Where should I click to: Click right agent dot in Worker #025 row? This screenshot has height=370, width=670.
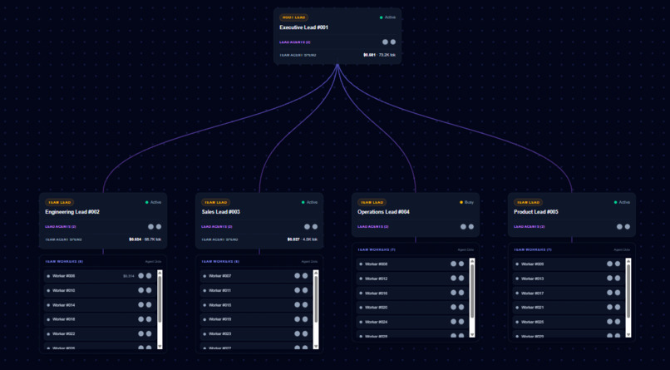point(618,322)
